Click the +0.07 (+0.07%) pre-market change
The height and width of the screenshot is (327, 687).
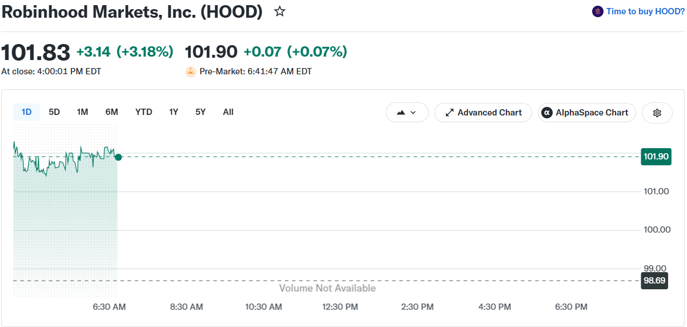pos(295,52)
